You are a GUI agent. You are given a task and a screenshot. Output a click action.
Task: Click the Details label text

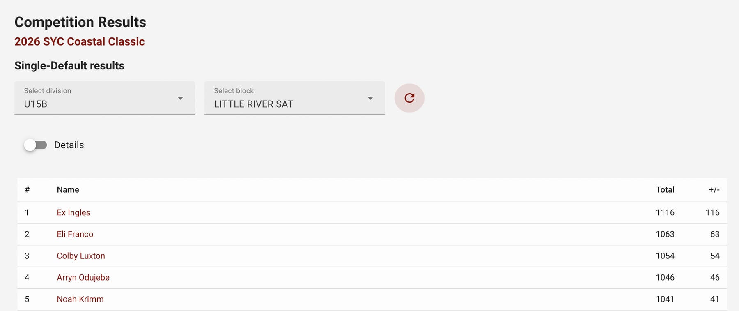(x=69, y=145)
